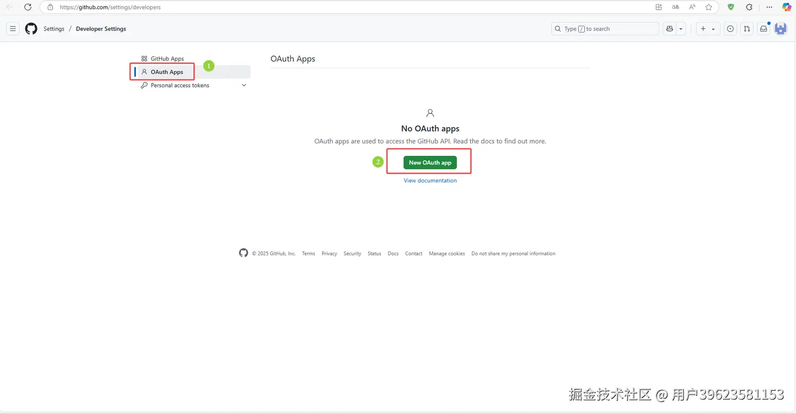Image resolution: width=796 pixels, height=414 pixels.
Task: Click the New OAuth app button
Action: 430,163
